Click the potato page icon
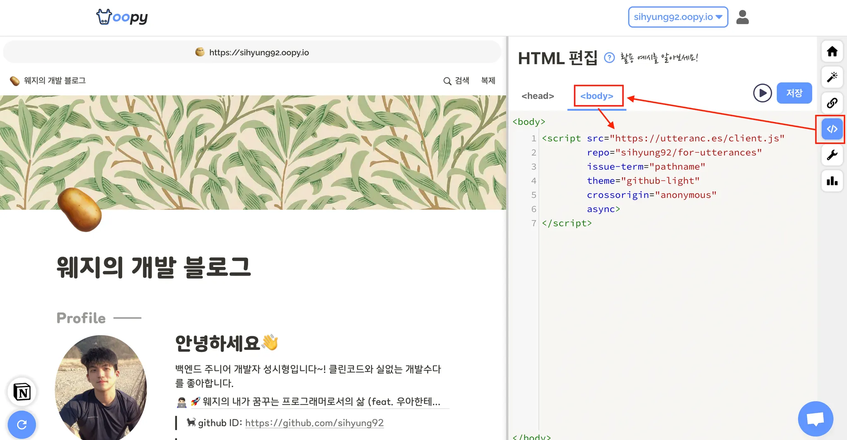 [79, 209]
